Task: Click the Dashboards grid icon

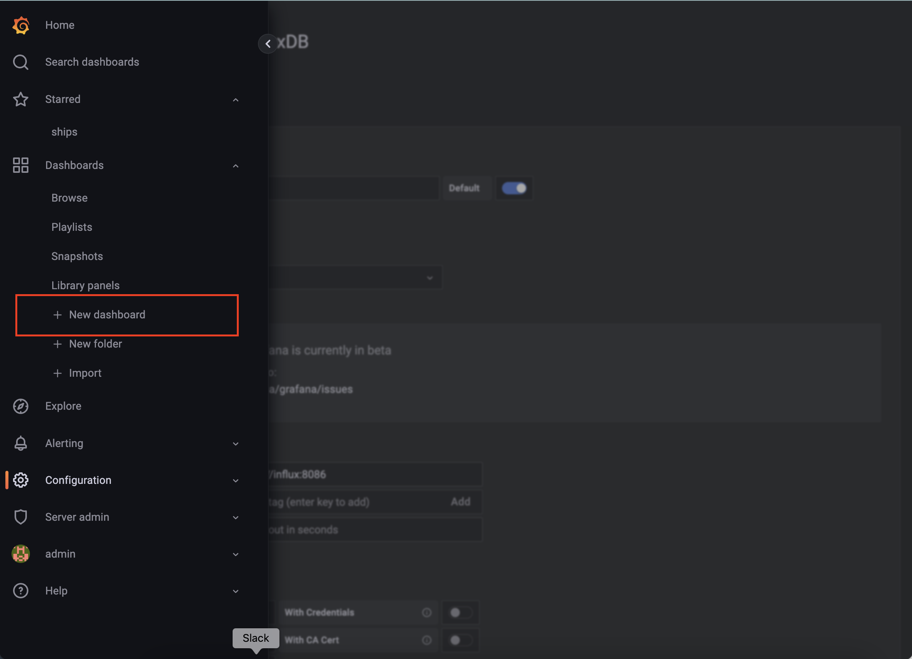Action: click(x=20, y=166)
